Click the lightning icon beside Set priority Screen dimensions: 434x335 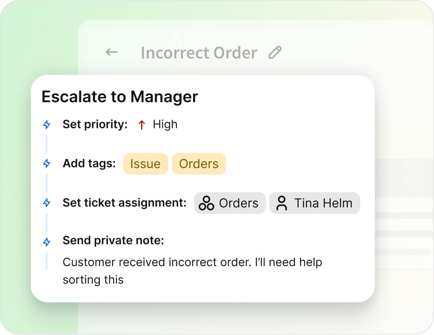coord(47,125)
